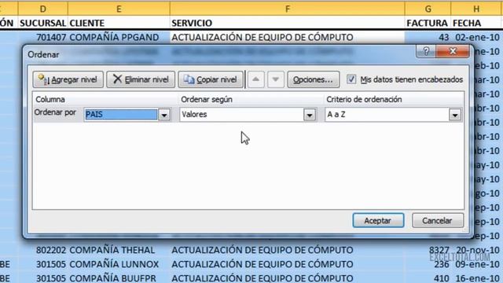
Task: Toggle Mis datos tienen encabezados checkbox
Action: 351,79
